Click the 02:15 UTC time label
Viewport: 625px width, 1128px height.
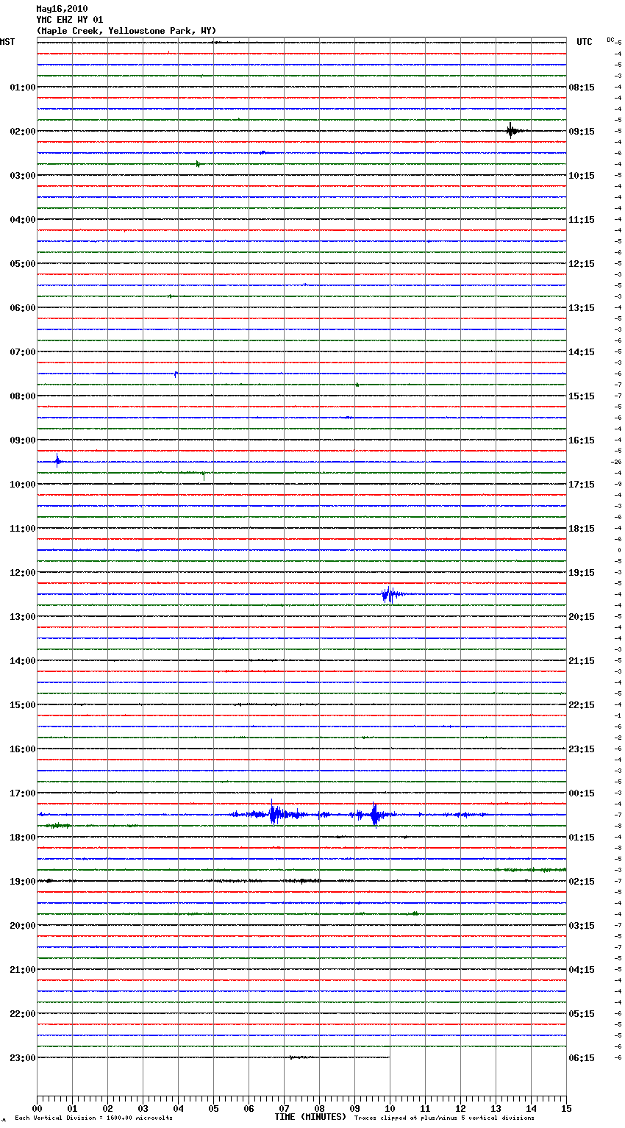[582, 881]
